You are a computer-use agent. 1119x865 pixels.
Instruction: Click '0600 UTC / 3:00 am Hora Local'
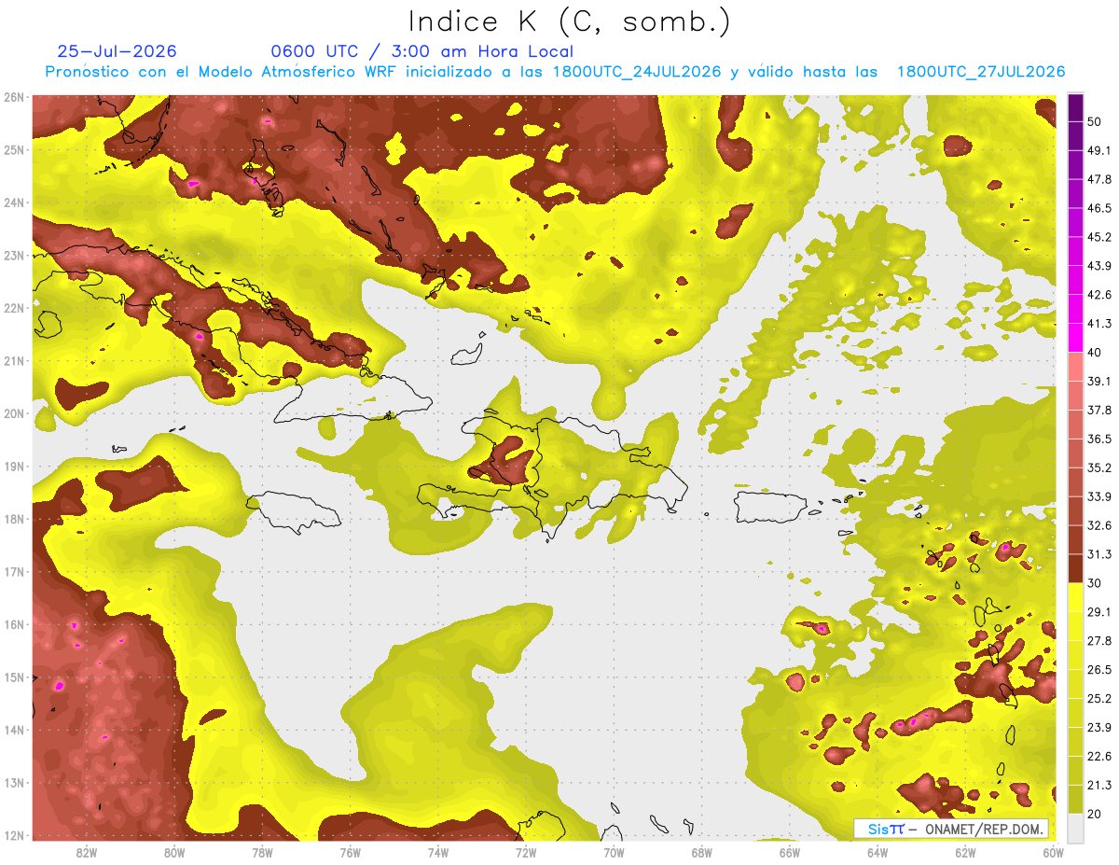click(x=422, y=51)
